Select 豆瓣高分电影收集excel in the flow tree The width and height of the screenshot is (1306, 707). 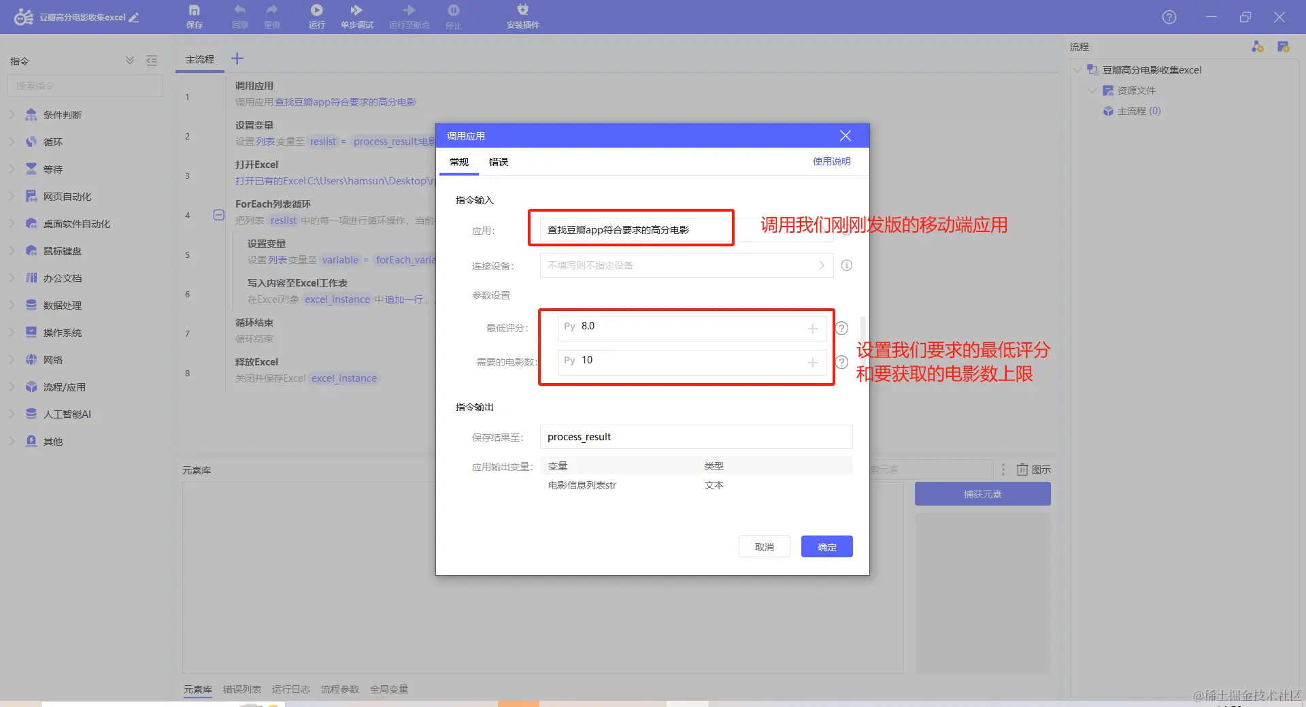pyautogui.click(x=1152, y=70)
